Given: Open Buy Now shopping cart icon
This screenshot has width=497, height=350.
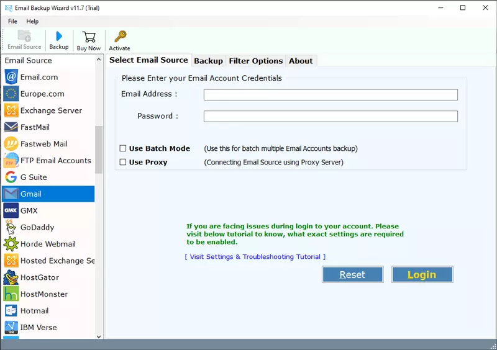Looking at the screenshot, I should tap(89, 37).
